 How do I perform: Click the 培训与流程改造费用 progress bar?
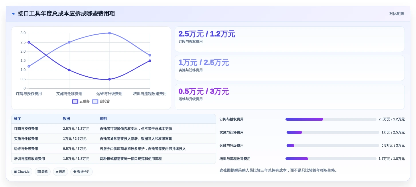click(331, 159)
